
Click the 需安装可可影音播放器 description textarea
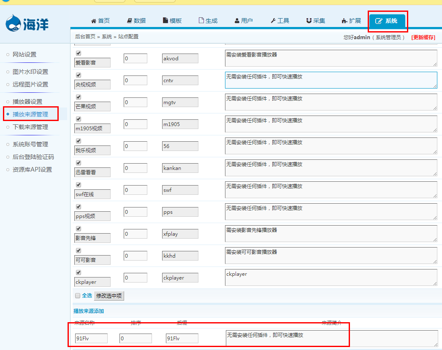[331, 256]
